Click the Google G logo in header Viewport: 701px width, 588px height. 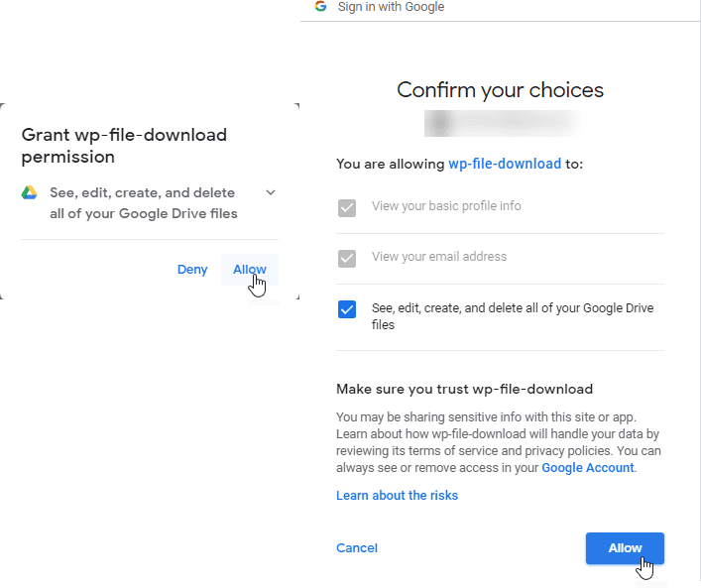click(x=320, y=7)
